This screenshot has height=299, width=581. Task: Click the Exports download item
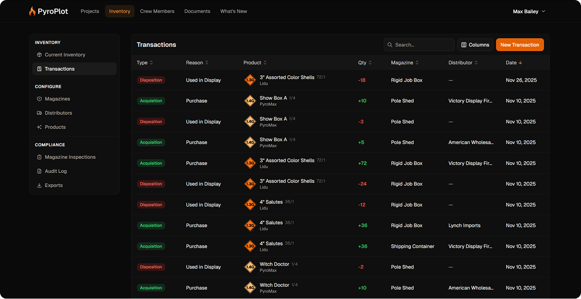click(x=54, y=185)
